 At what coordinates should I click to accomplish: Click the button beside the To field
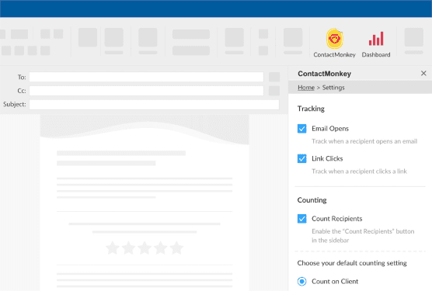tap(274, 77)
